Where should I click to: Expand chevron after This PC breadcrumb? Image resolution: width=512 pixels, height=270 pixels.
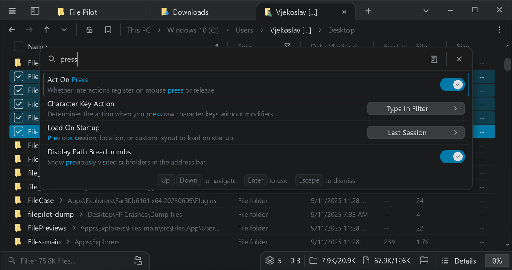159,30
